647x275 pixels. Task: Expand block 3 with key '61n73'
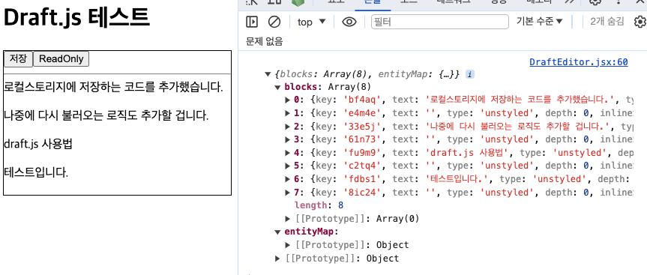(288, 139)
